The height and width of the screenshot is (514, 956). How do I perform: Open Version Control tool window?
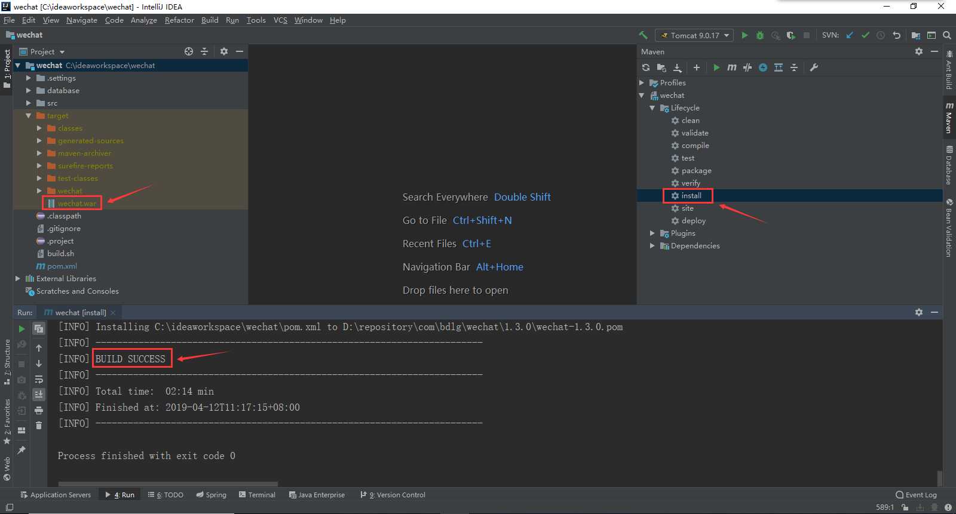(x=393, y=495)
